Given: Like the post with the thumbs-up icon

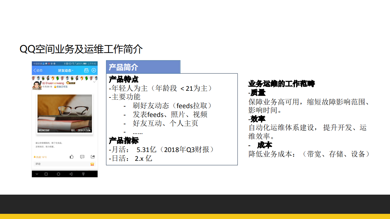Looking at the screenshot, I should click(72, 157).
